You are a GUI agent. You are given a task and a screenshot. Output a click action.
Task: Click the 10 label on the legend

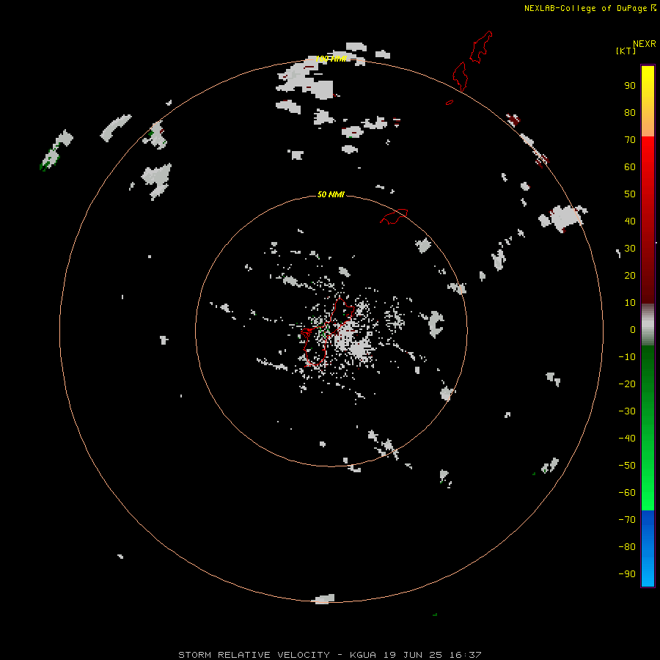click(x=630, y=303)
